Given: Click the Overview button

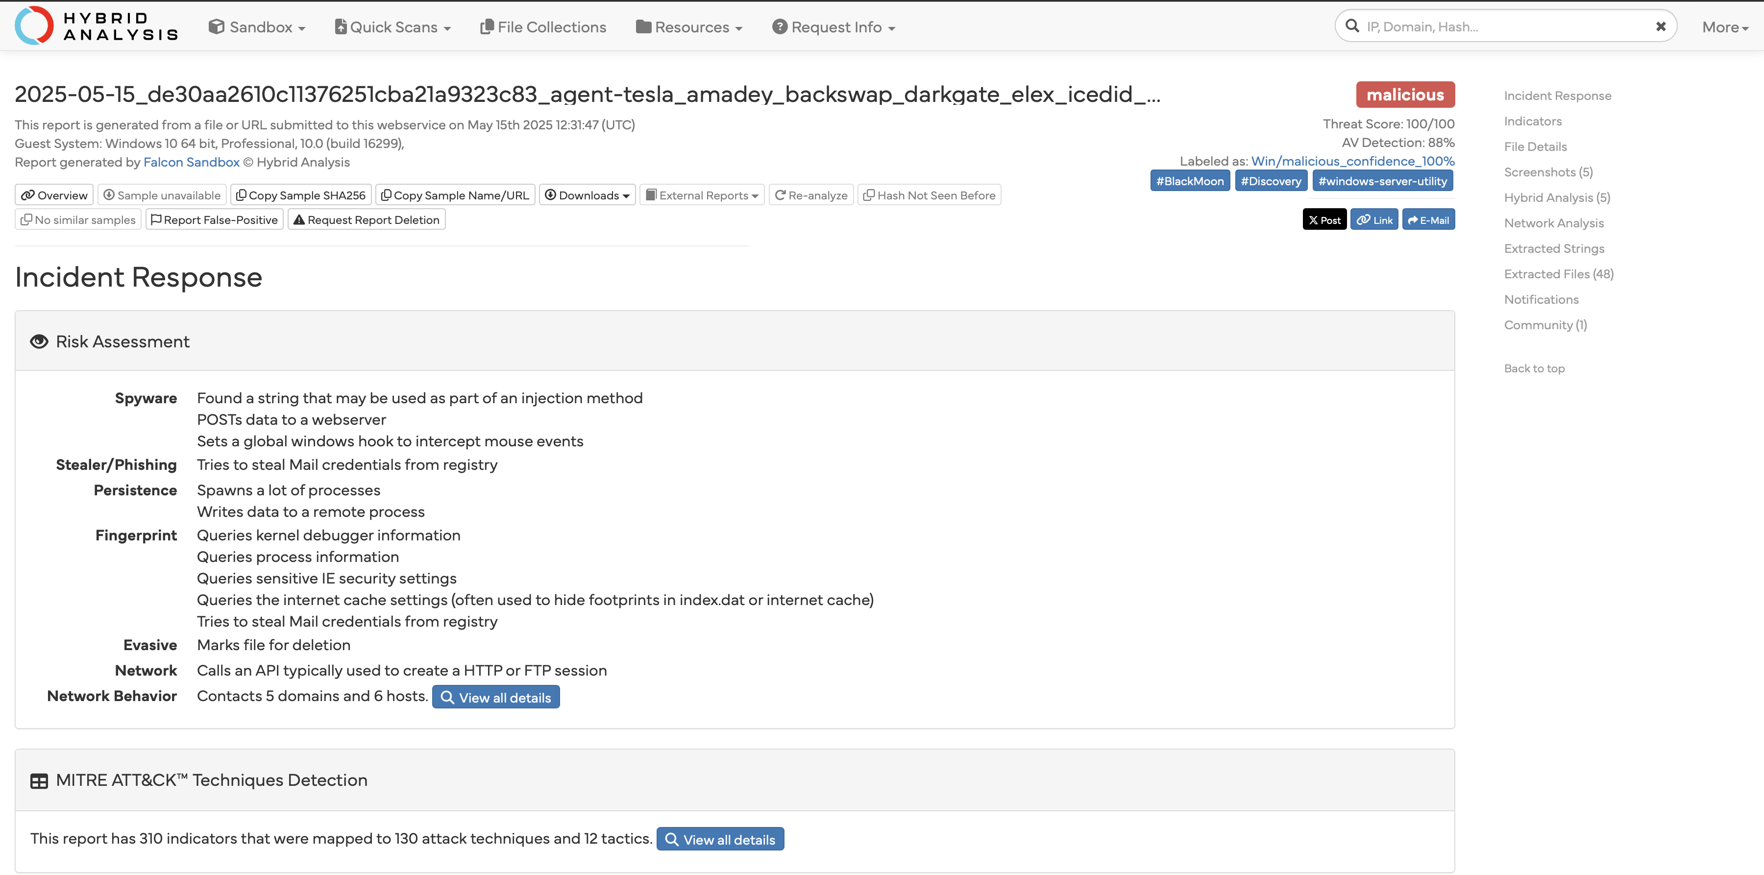Looking at the screenshot, I should tap(54, 195).
